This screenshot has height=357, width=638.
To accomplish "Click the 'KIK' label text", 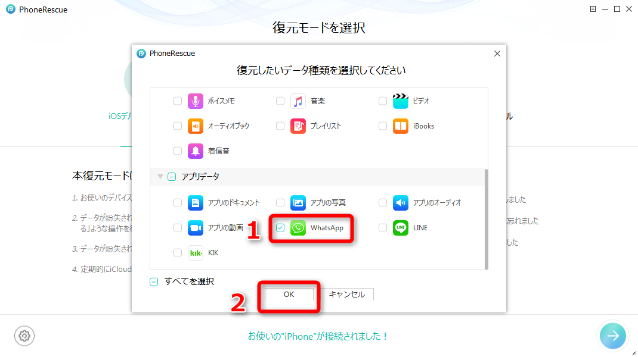I will coord(213,253).
